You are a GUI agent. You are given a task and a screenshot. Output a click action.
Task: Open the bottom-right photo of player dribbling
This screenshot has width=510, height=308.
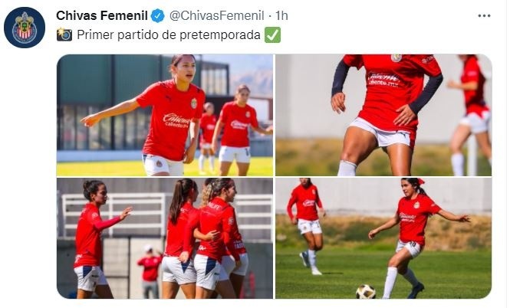click(x=383, y=238)
